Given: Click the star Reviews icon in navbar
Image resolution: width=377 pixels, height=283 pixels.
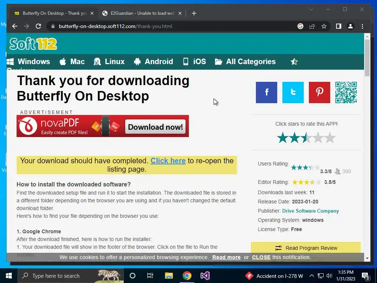Looking at the screenshot, I should (x=294, y=62).
